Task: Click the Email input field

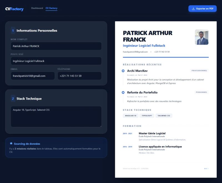Action: pos(33,76)
